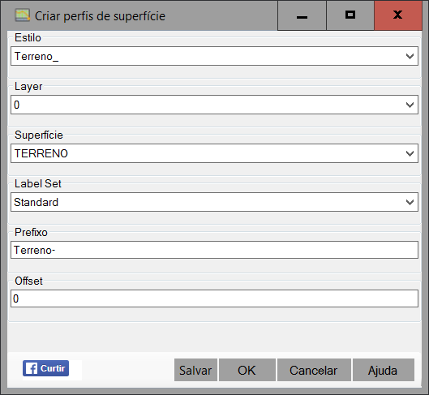Click the dialog title bar text
Viewport: 429px width, 395px height.
[100, 16]
